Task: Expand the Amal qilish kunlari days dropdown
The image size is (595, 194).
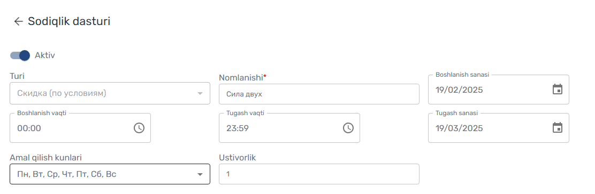Action: click(110, 174)
